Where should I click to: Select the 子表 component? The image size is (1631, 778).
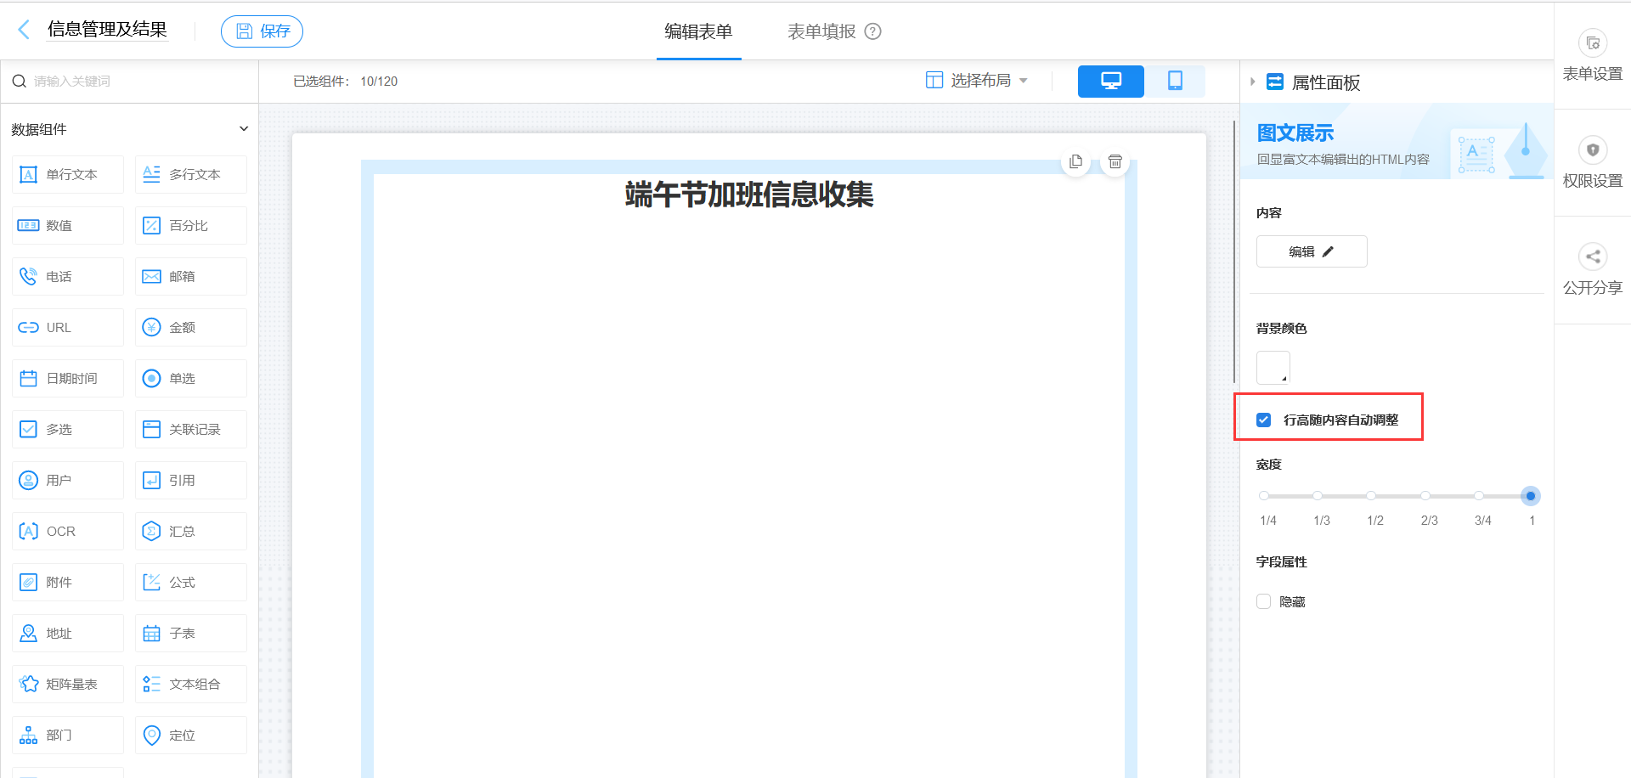pos(190,633)
